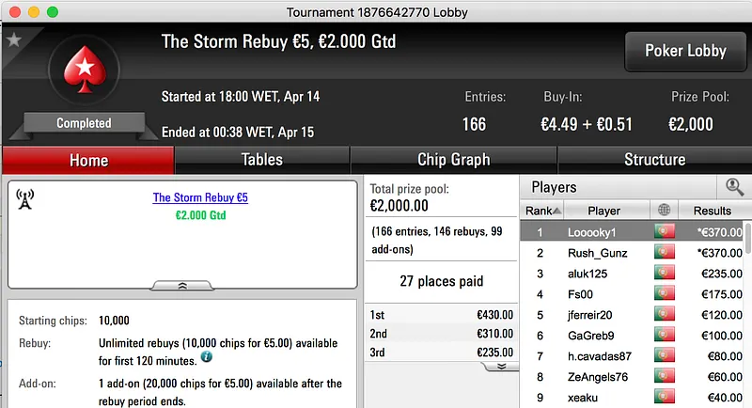752x408 pixels.
Task: Click the Poker Lobby button
Action: (684, 51)
